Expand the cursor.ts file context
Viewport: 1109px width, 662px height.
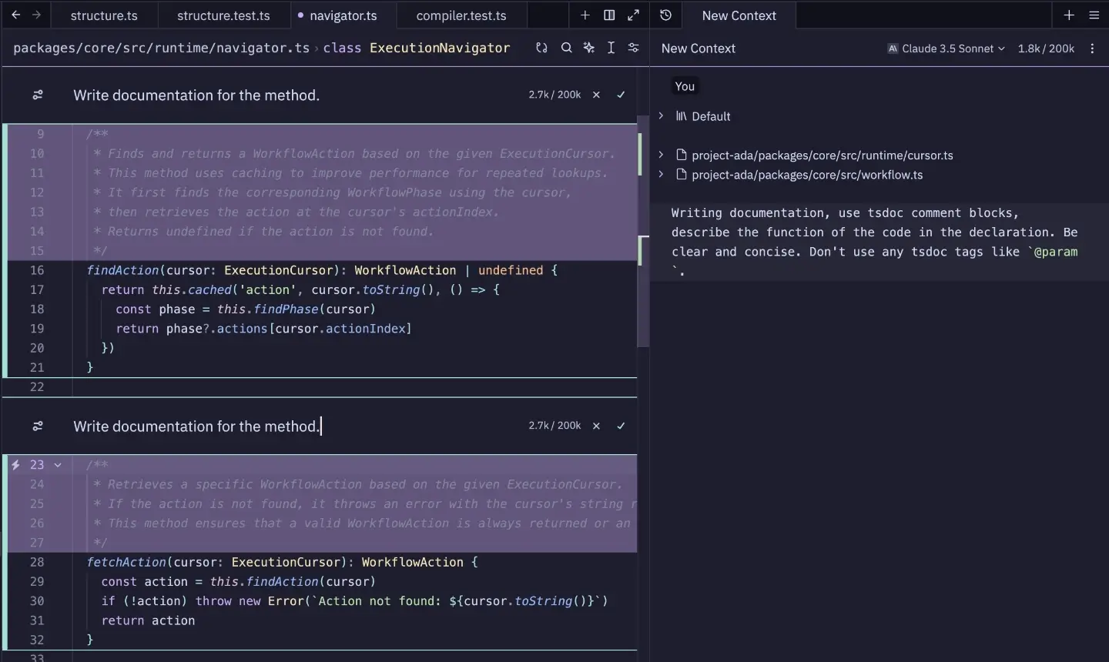pos(661,155)
